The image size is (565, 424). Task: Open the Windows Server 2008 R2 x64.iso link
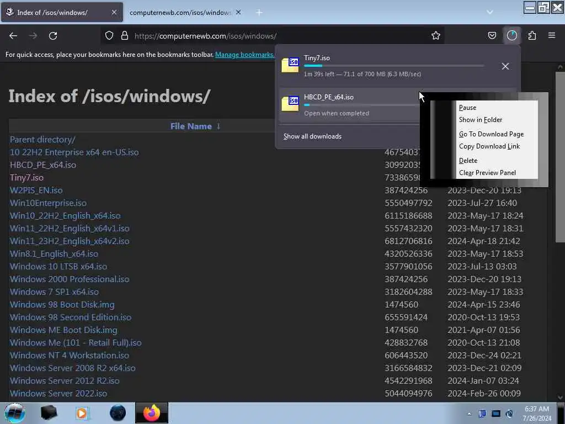coord(73,368)
